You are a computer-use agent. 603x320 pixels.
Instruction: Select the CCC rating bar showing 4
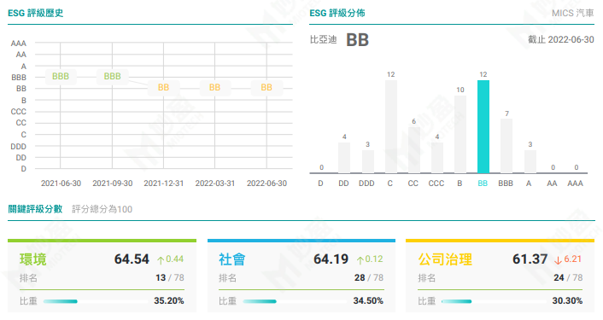436,158
